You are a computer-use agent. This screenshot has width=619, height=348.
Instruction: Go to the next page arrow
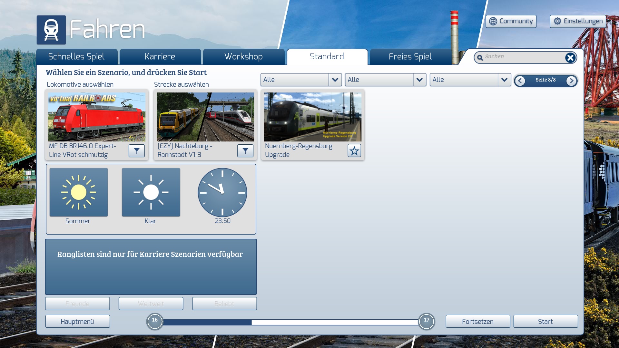coord(571,81)
